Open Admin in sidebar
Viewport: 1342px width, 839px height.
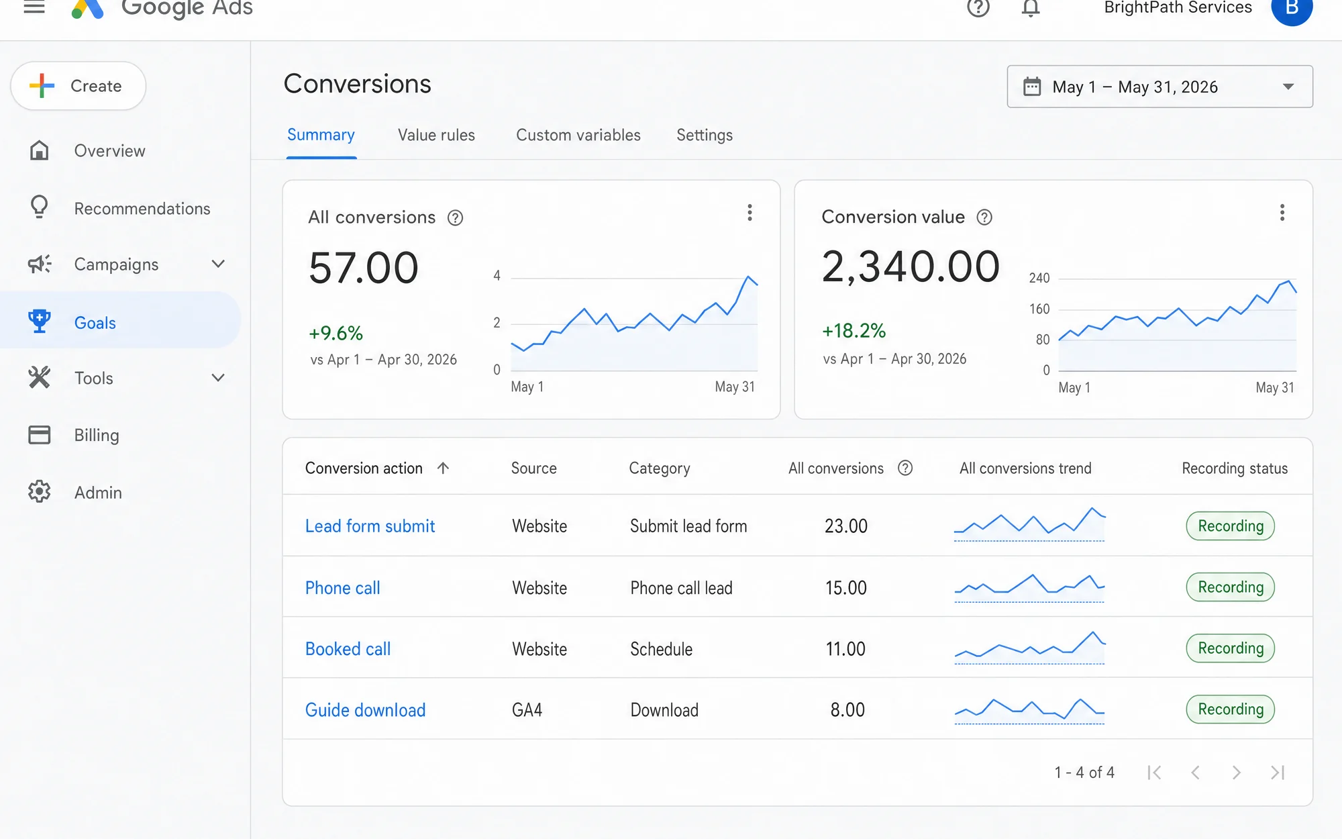pos(98,493)
